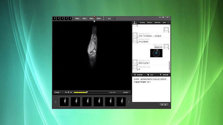
Task: Play the video attachment in John's message
Action: point(156,53)
